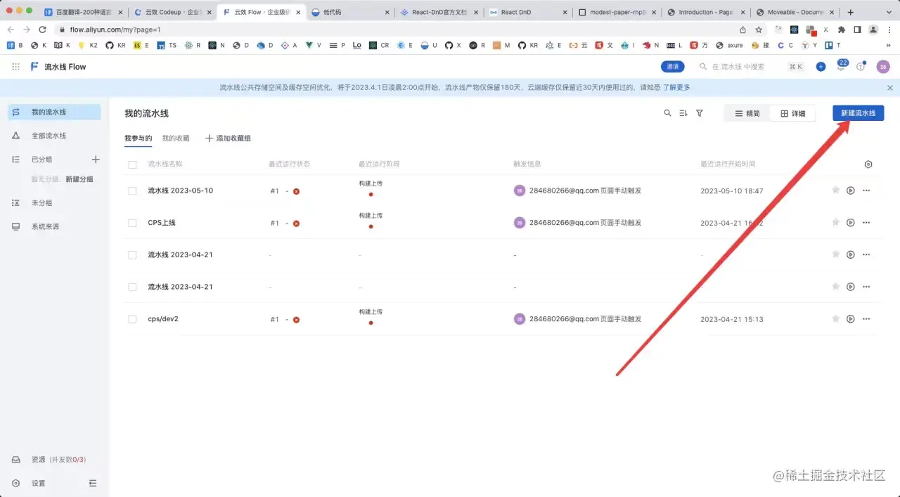Viewport: 900px width, 497px height.
Task: Open the 流水线 2023-05-10 pipeline name
Action: pyautogui.click(x=180, y=191)
